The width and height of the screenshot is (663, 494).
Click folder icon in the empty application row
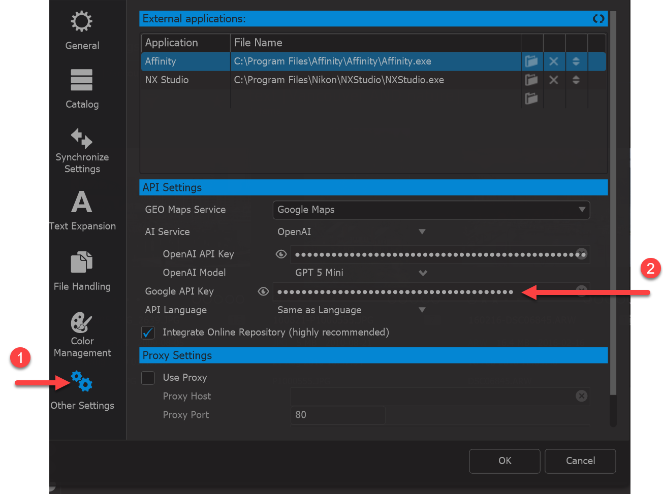[531, 98]
